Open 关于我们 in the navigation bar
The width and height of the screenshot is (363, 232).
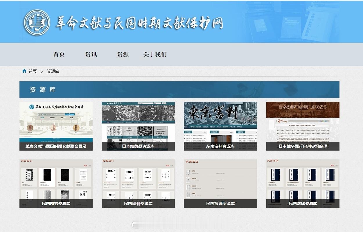pyautogui.click(x=155, y=54)
